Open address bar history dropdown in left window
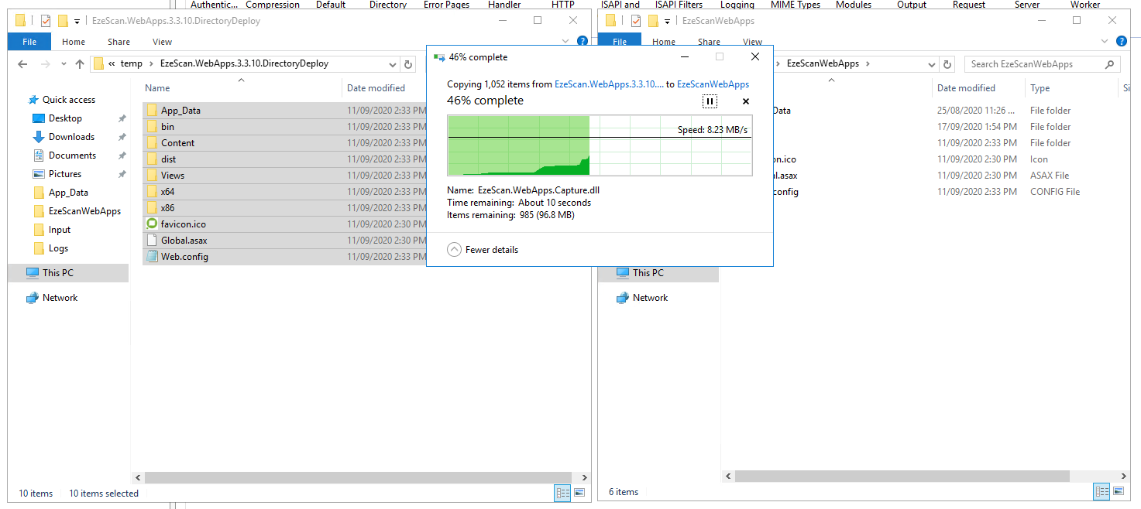Image resolution: width=1141 pixels, height=509 pixels. (393, 64)
